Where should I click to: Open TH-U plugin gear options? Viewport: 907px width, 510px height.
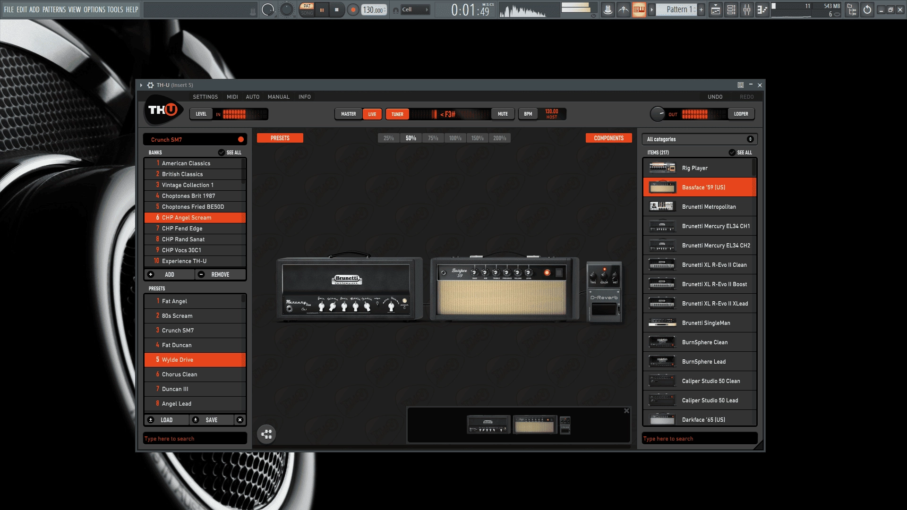(150, 85)
